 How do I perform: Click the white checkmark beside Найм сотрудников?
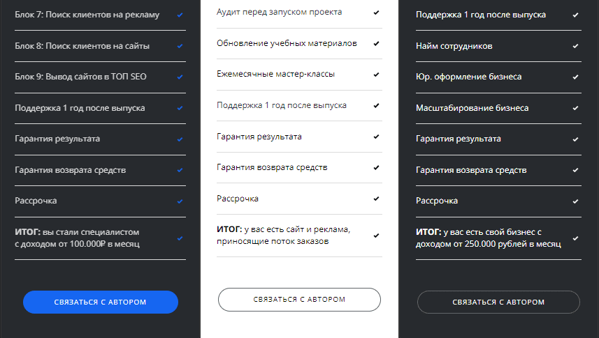575,46
